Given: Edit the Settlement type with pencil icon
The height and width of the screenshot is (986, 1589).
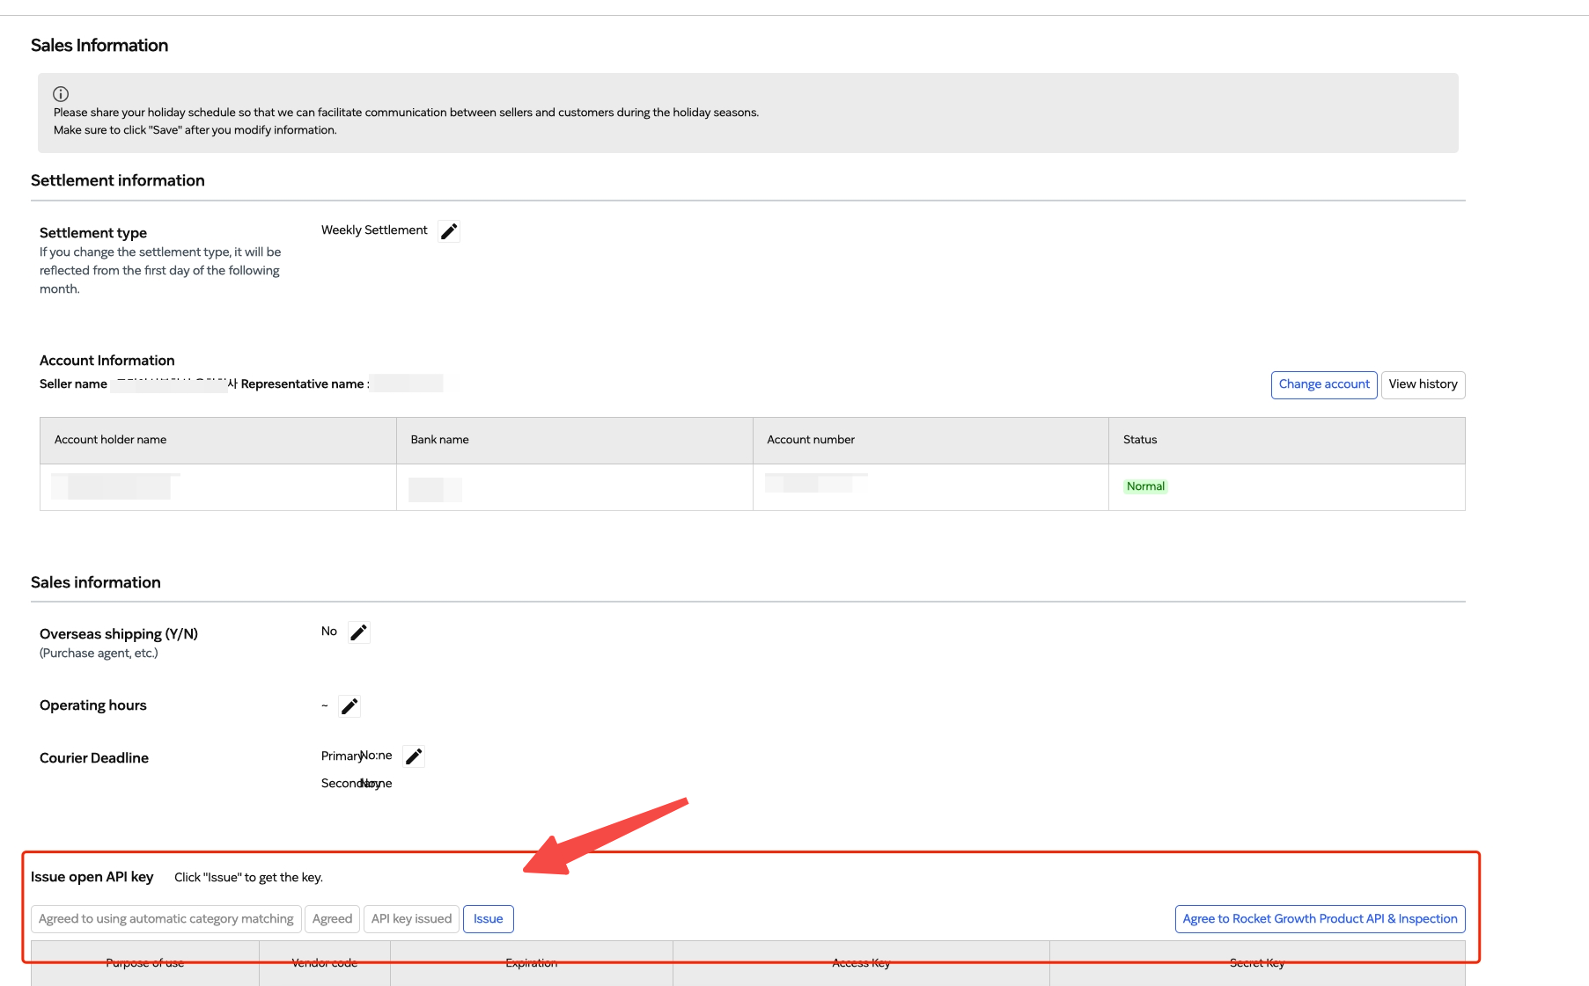Looking at the screenshot, I should pos(449,231).
